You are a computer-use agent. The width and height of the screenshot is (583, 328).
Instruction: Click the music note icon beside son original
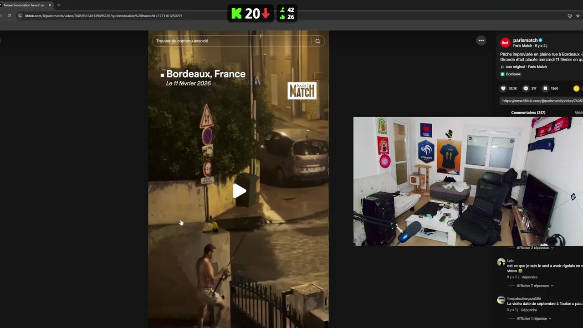point(502,67)
